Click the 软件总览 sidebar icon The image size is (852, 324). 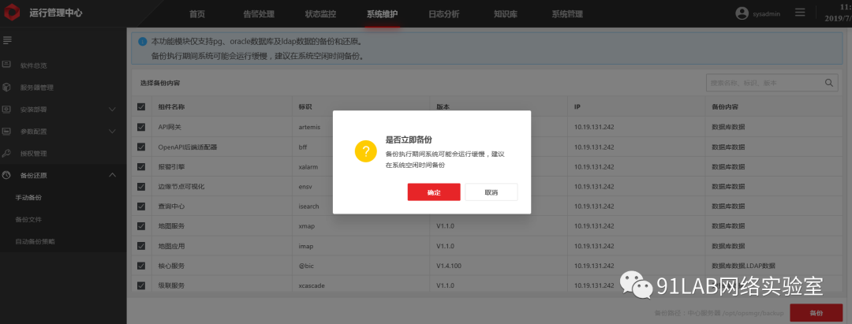click(6, 65)
